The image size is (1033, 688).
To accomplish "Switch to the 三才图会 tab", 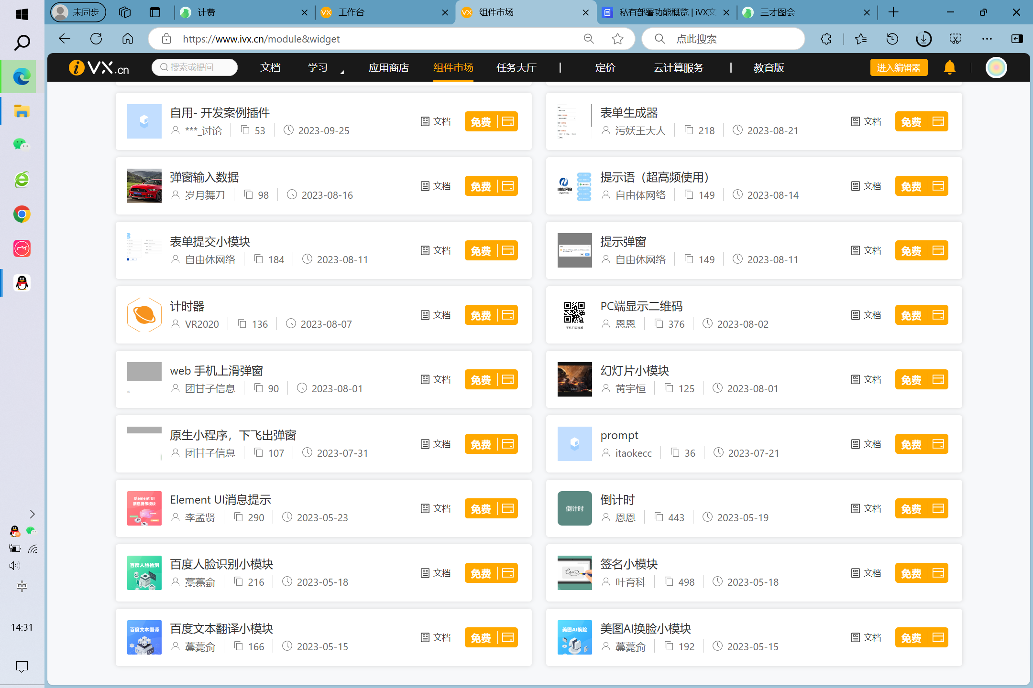I will [807, 12].
